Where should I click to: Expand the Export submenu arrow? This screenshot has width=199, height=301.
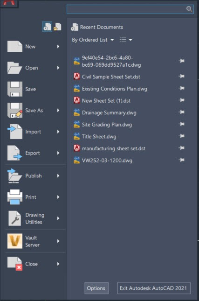coord(58,153)
